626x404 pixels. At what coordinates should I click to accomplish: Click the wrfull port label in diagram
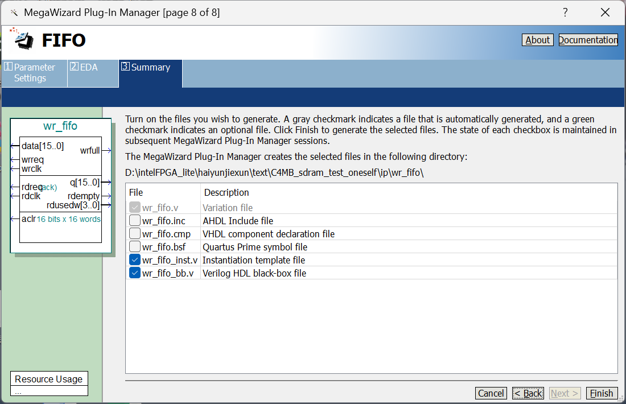90,150
